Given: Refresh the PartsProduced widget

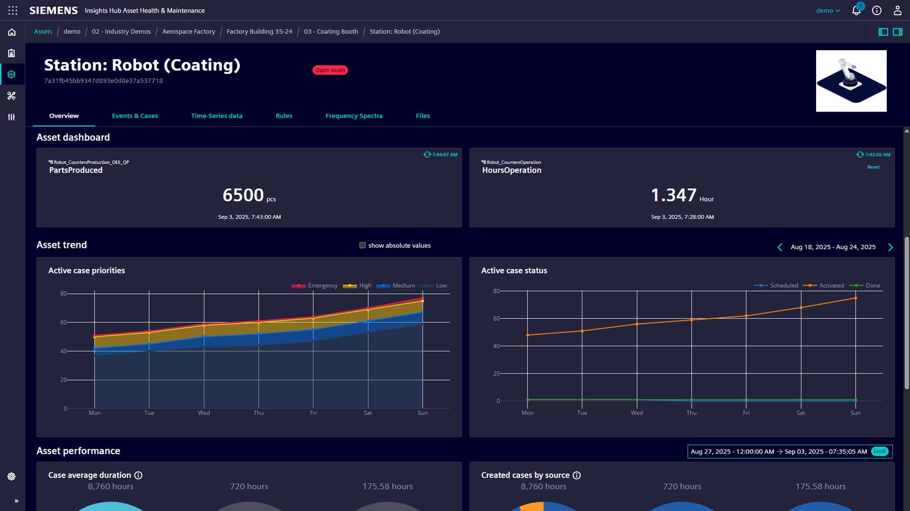Looking at the screenshot, I should tap(427, 155).
